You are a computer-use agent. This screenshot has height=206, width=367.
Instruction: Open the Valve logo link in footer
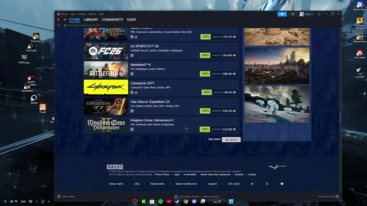click(115, 167)
